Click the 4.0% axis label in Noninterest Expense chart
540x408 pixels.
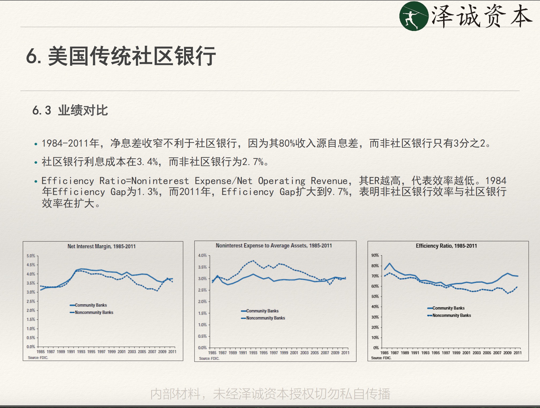(202, 255)
